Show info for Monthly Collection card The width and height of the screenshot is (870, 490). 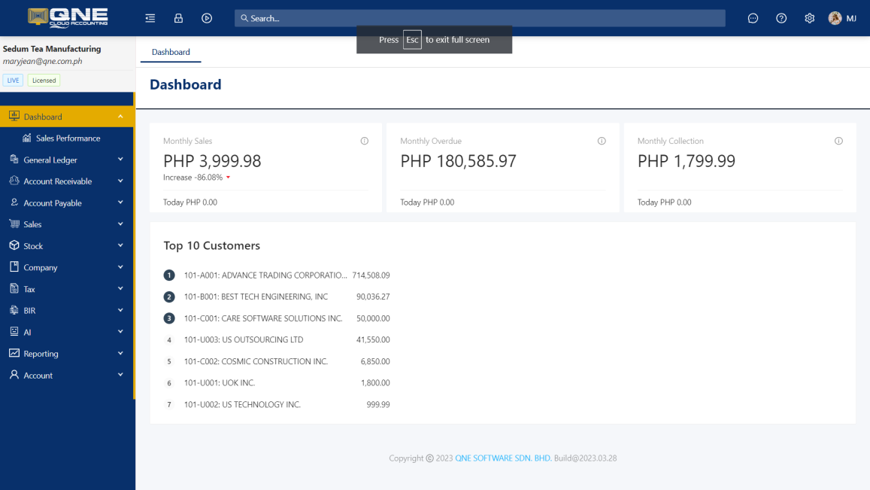(838, 141)
